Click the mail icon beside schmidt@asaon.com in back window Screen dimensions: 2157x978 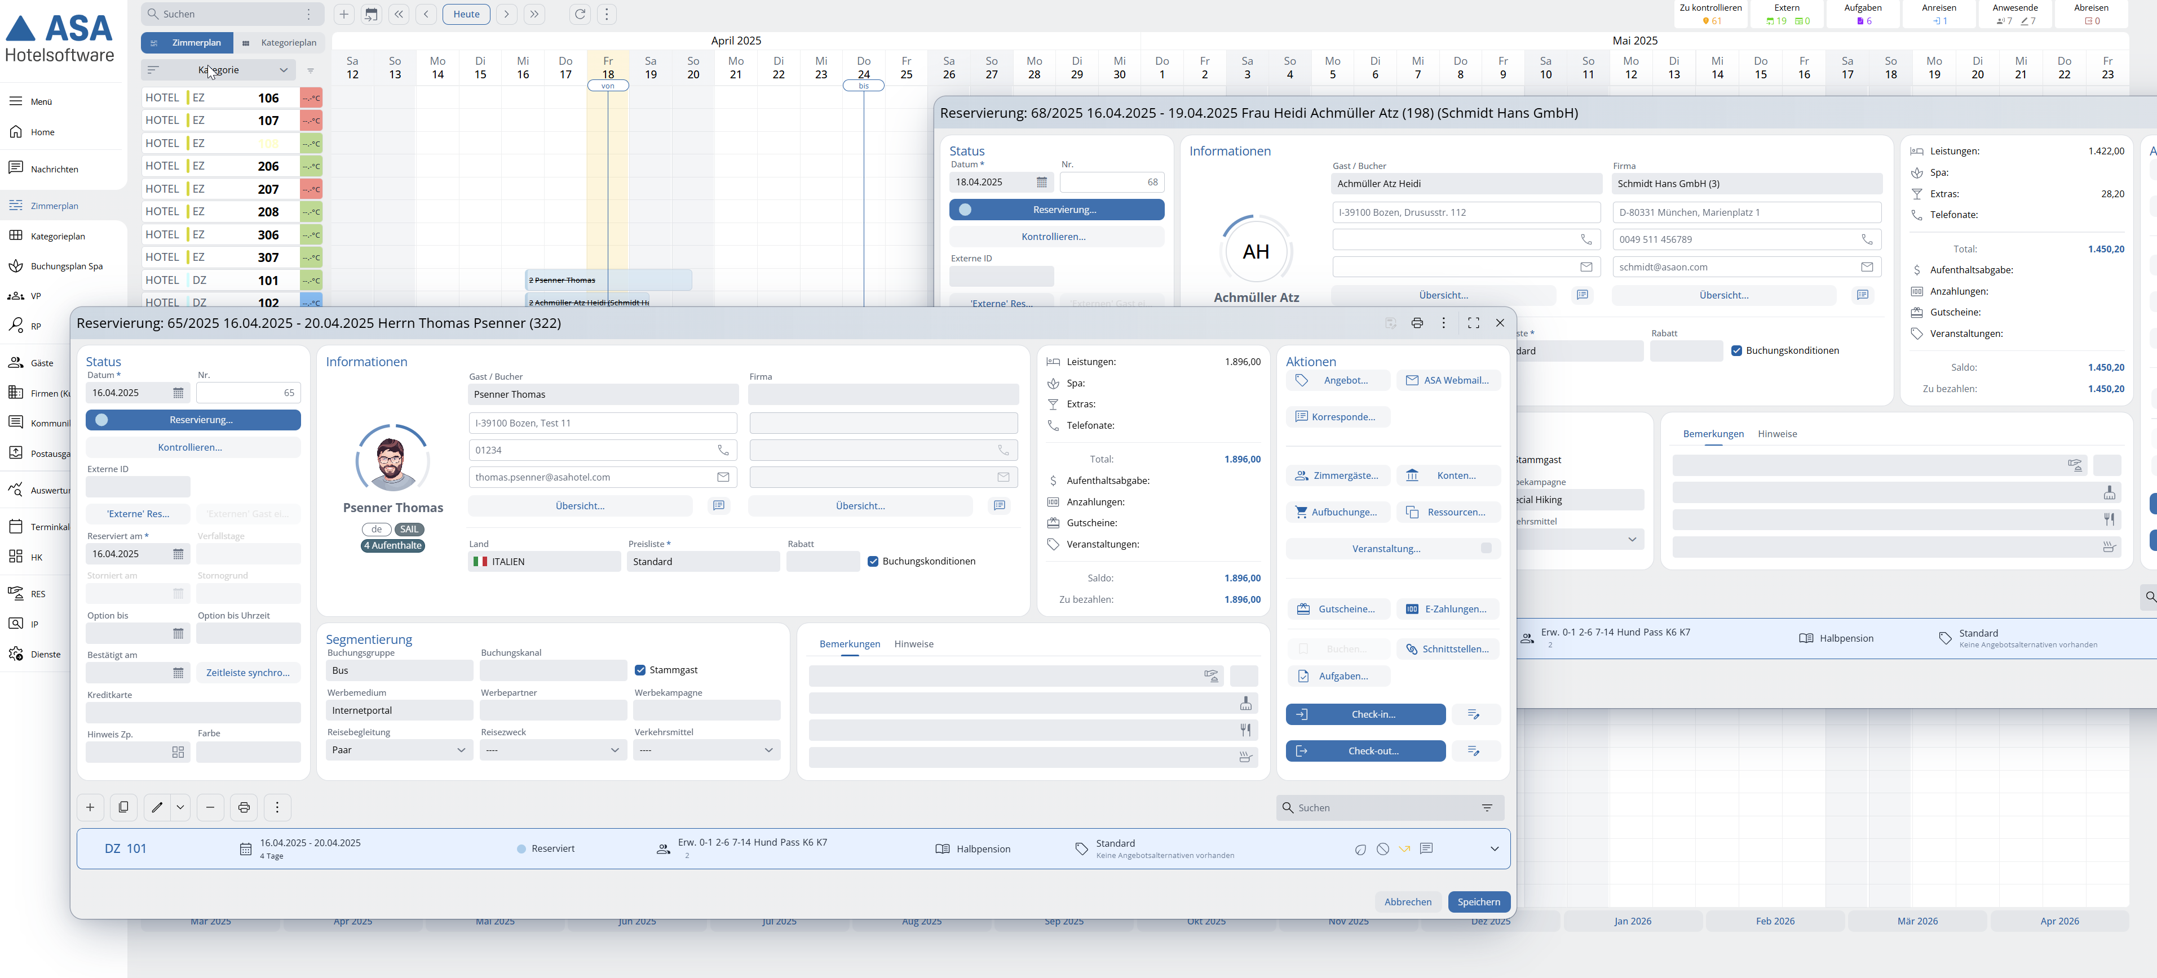1867,267
